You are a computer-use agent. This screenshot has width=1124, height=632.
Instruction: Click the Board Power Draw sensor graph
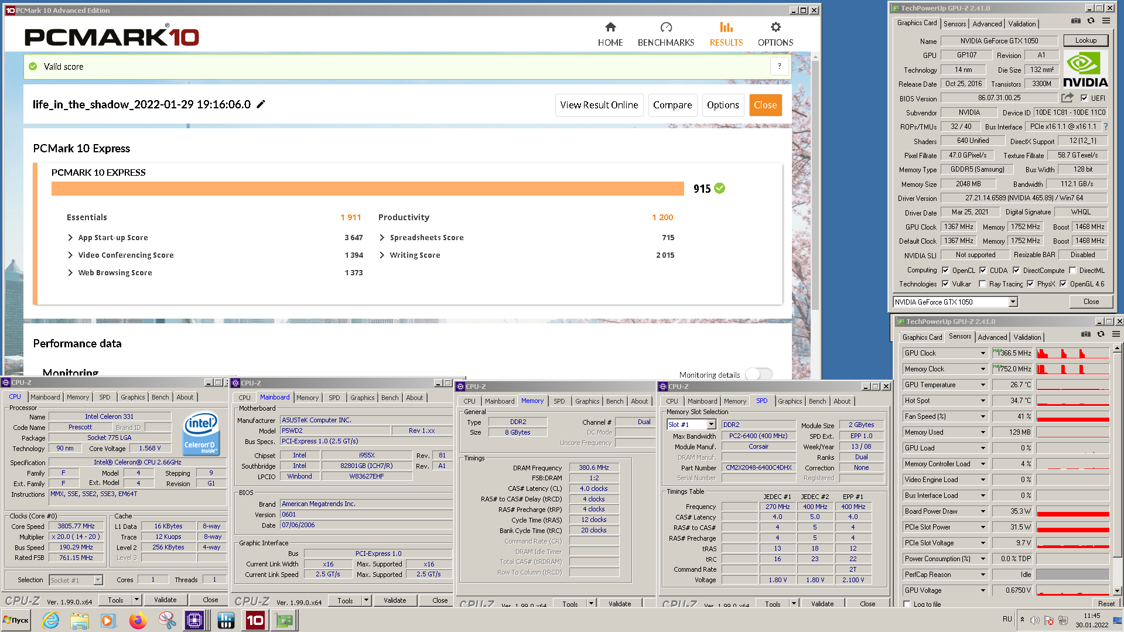[x=1072, y=511]
